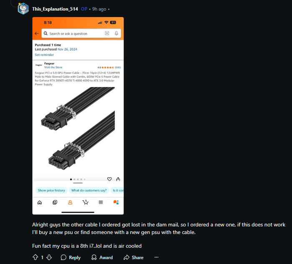Open Reply to this comment
Image resolution: width=292 pixels, height=264 pixels.
(70, 257)
